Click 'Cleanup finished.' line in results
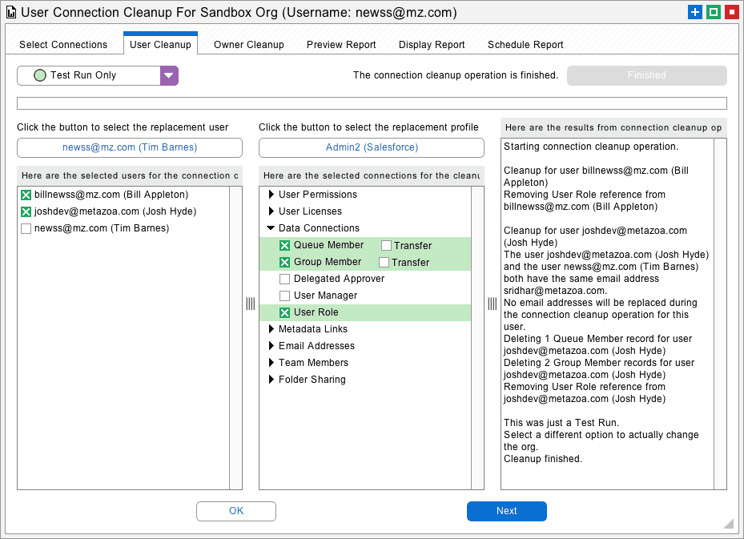Image resolution: width=744 pixels, height=539 pixels. pos(543,459)
